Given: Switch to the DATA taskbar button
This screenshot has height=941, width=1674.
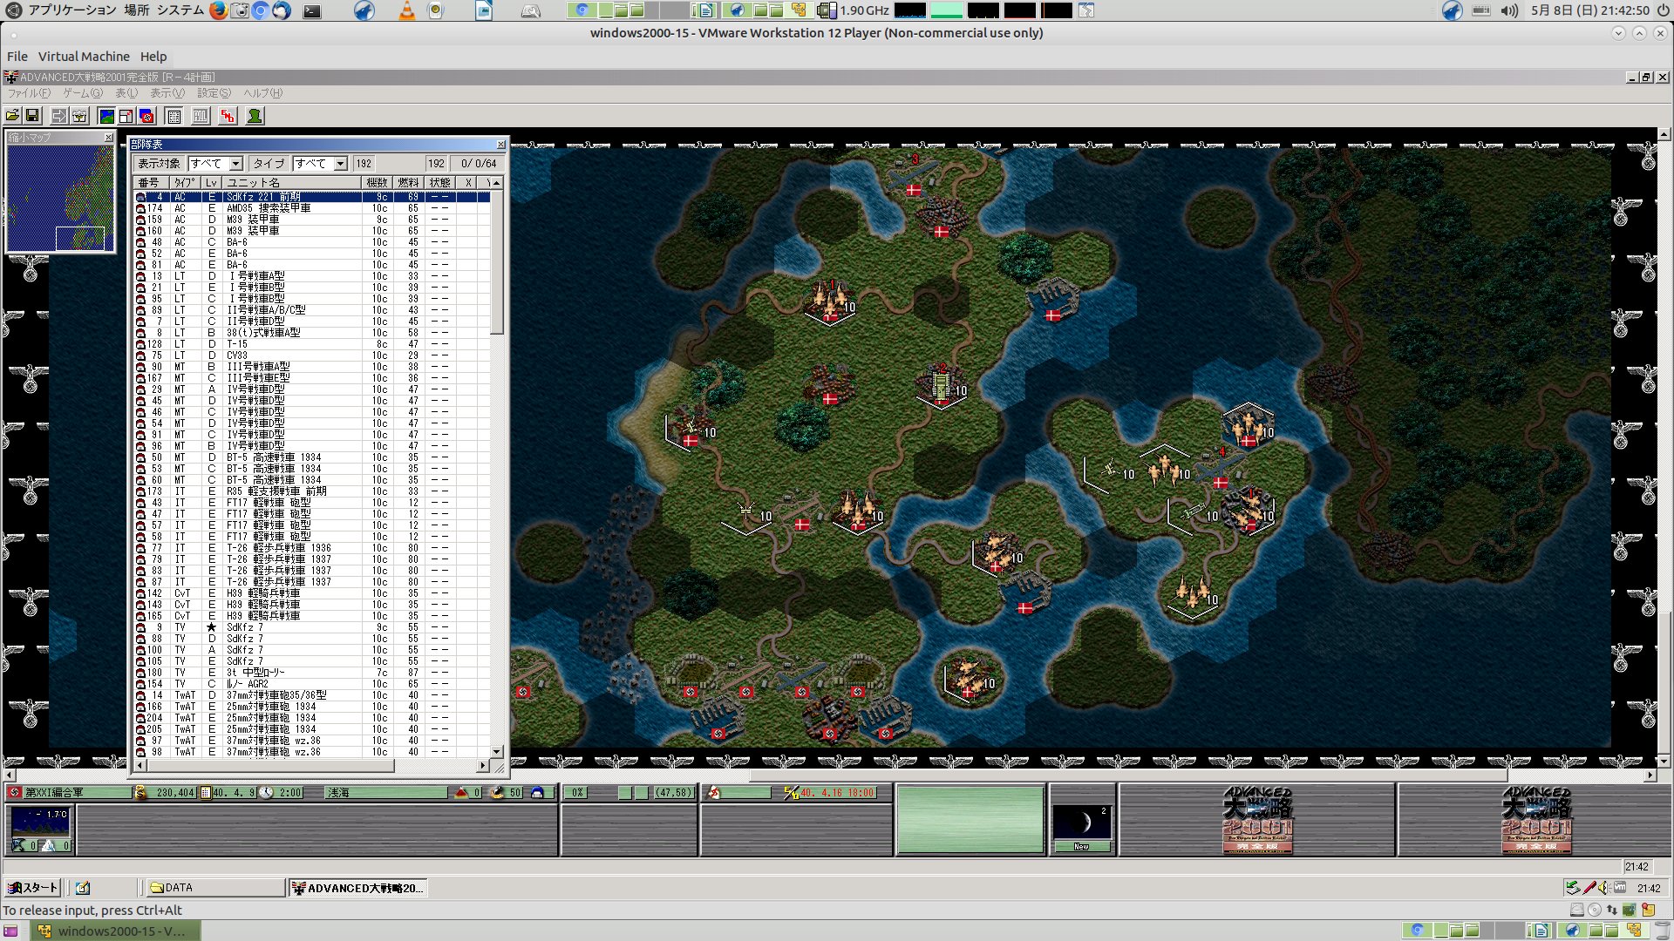Looking at the screenshot, I should tap(216, 888).
